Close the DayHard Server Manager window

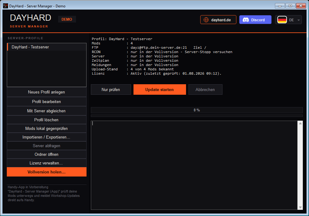[x=301, y=6]
